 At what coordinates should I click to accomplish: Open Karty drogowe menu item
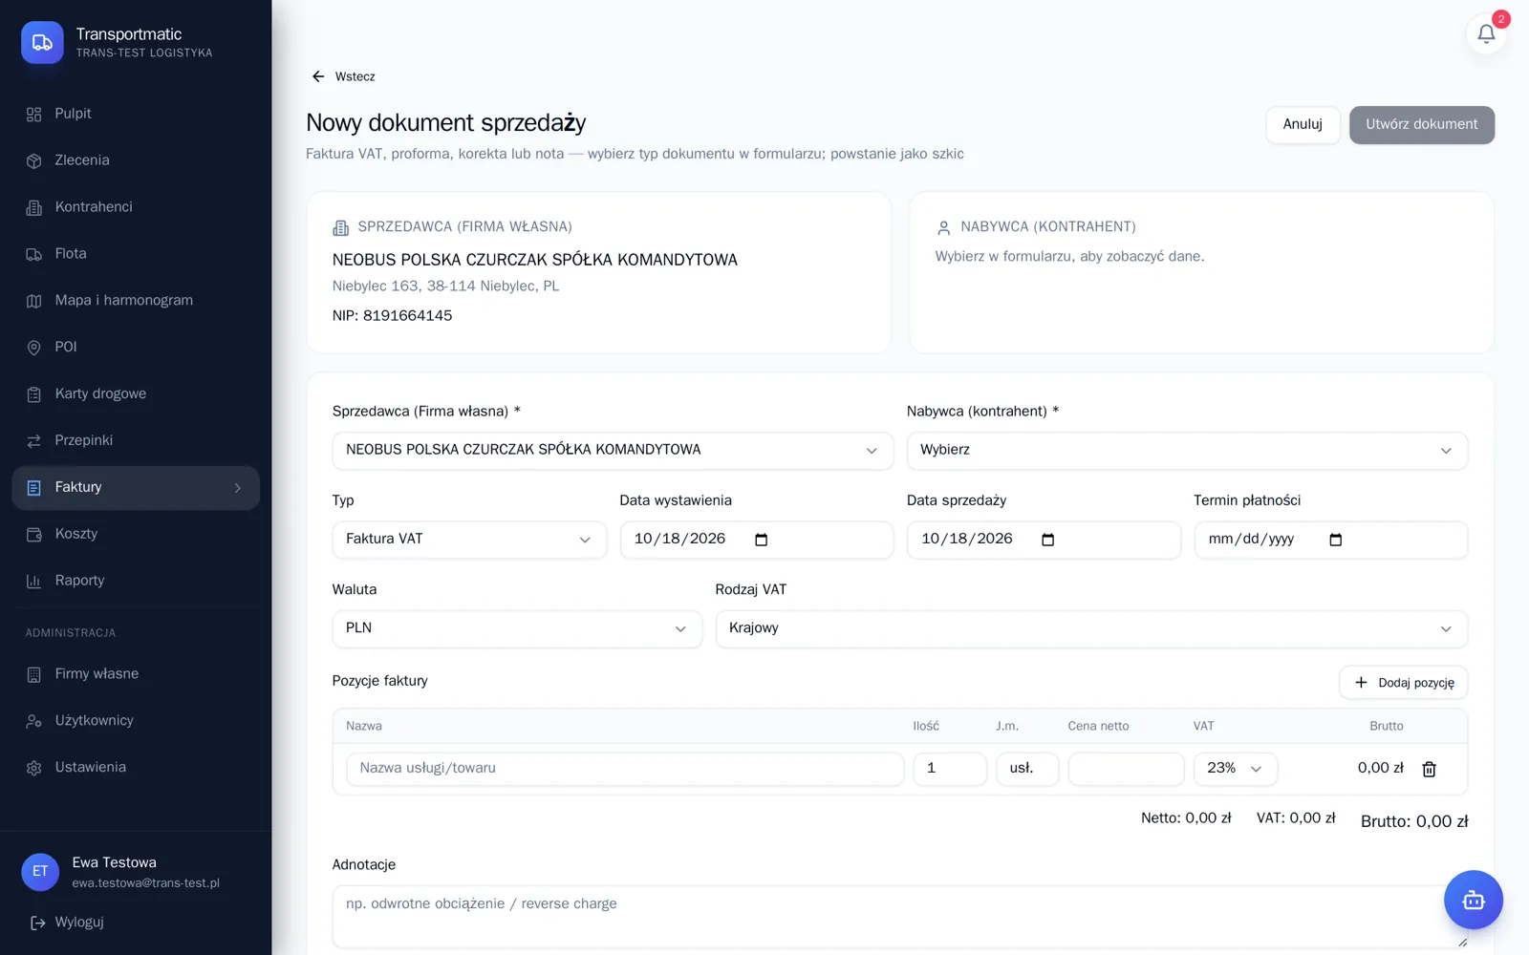(136, 394)
